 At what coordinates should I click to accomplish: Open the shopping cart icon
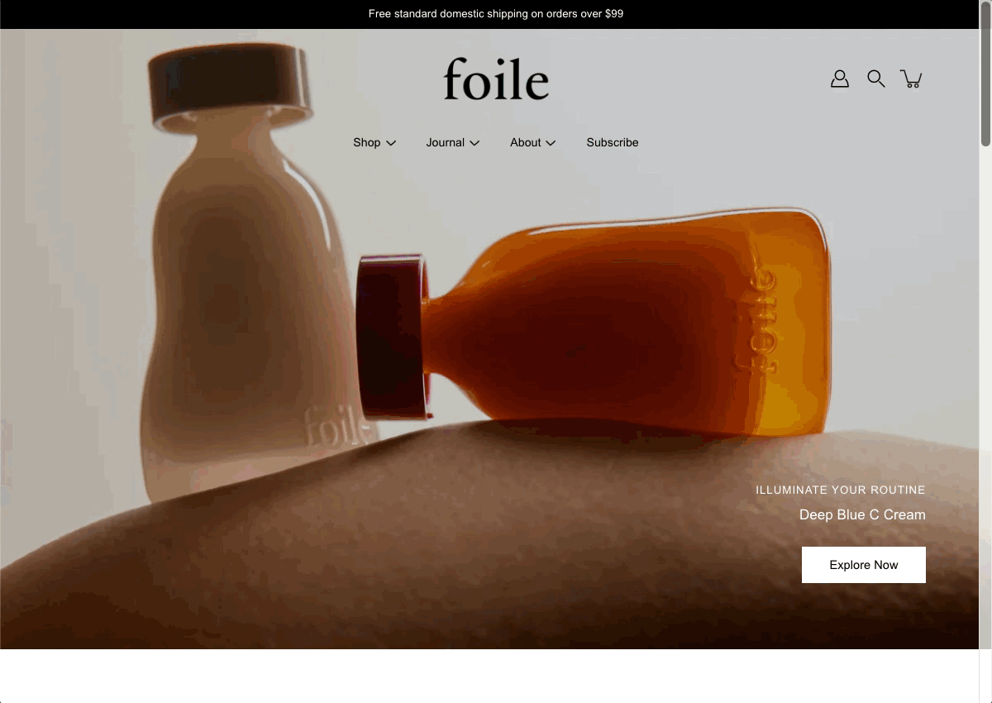pos(912,79)
